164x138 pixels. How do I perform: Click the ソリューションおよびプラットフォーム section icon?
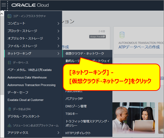coord(9,125)
